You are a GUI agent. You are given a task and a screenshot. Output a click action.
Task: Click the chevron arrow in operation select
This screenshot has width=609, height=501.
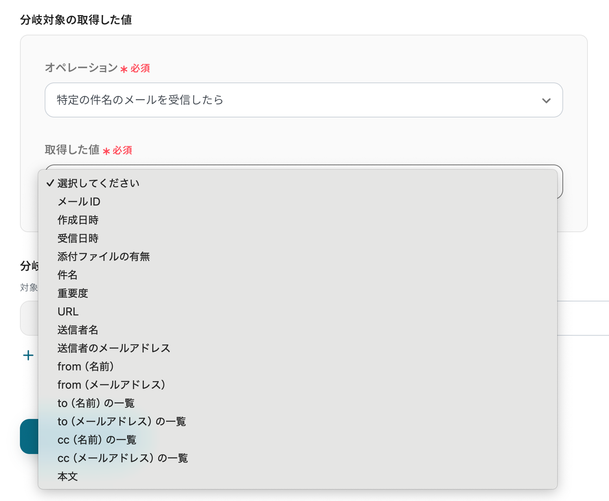click(546, 100)
